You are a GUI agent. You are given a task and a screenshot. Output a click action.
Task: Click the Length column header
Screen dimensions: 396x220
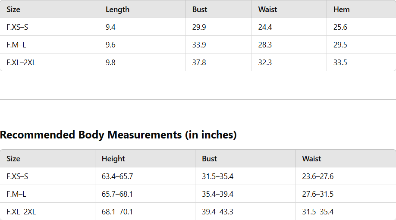(117, 9)
